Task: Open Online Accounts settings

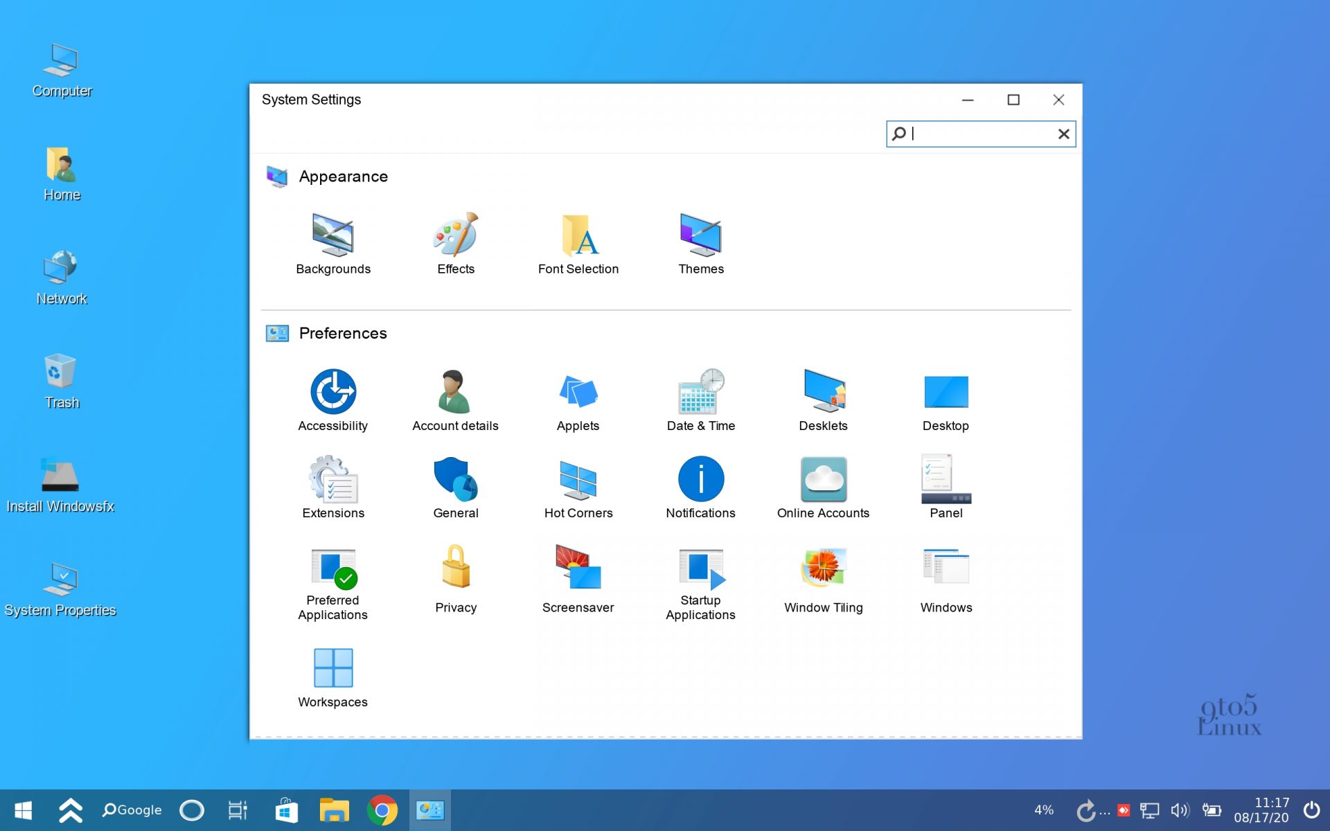Action: tap(824, 483)
